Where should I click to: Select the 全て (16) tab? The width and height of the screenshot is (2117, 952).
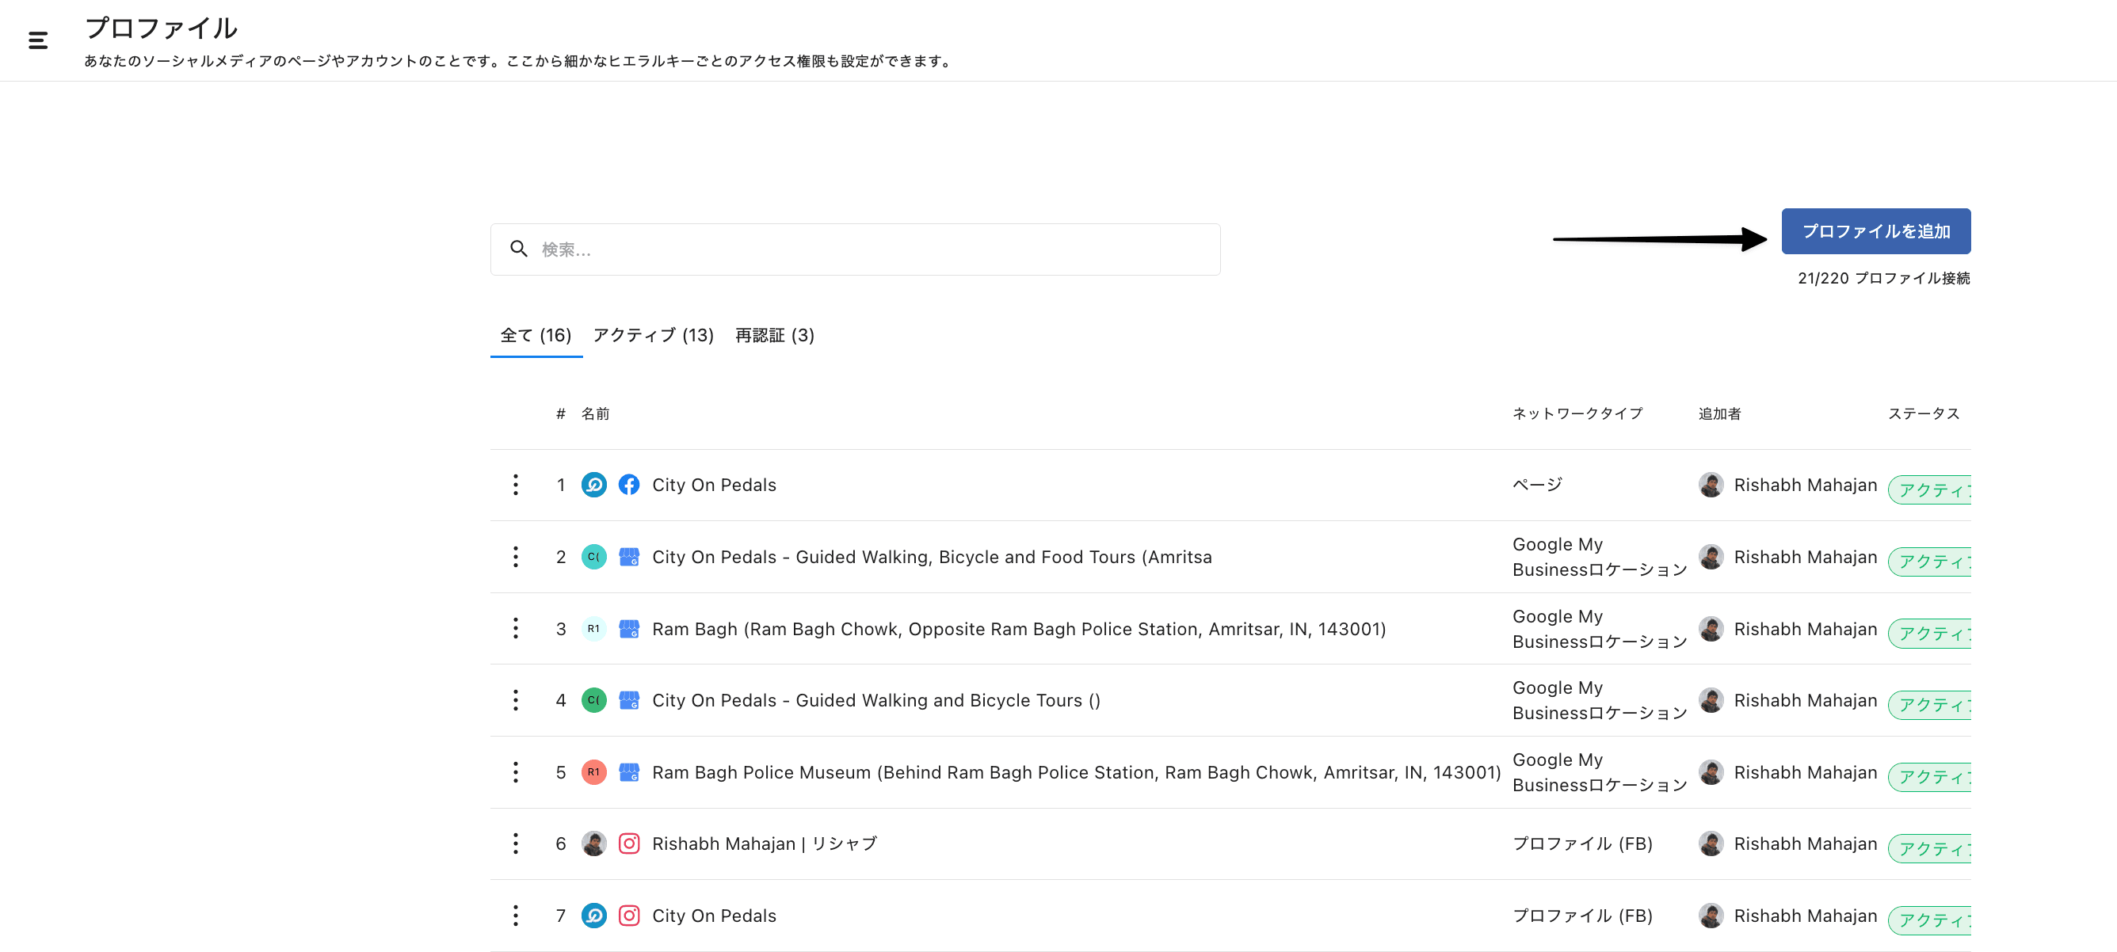[x=536, y=335]
